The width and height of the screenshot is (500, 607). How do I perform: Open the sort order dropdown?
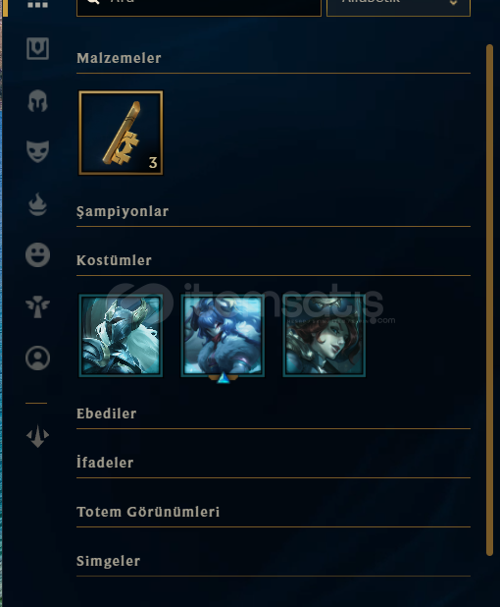coord(398,8)
